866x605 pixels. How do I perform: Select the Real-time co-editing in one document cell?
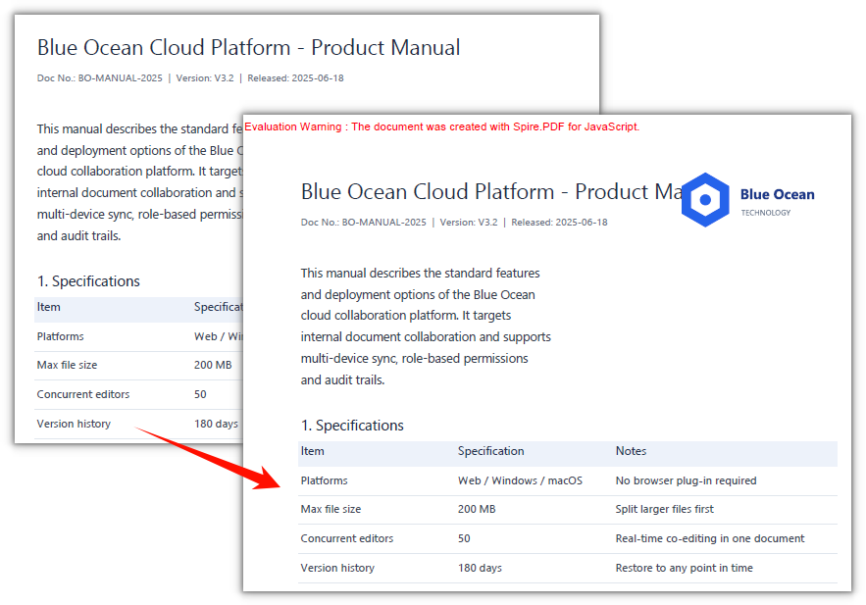tap(710, 538)
